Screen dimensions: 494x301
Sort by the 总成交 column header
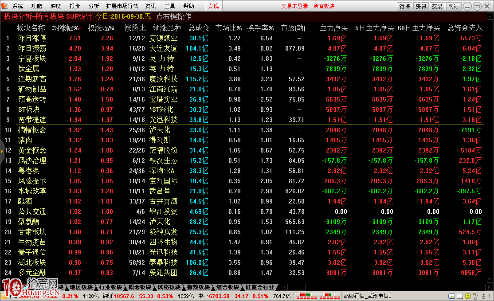[x=199, y=28]
